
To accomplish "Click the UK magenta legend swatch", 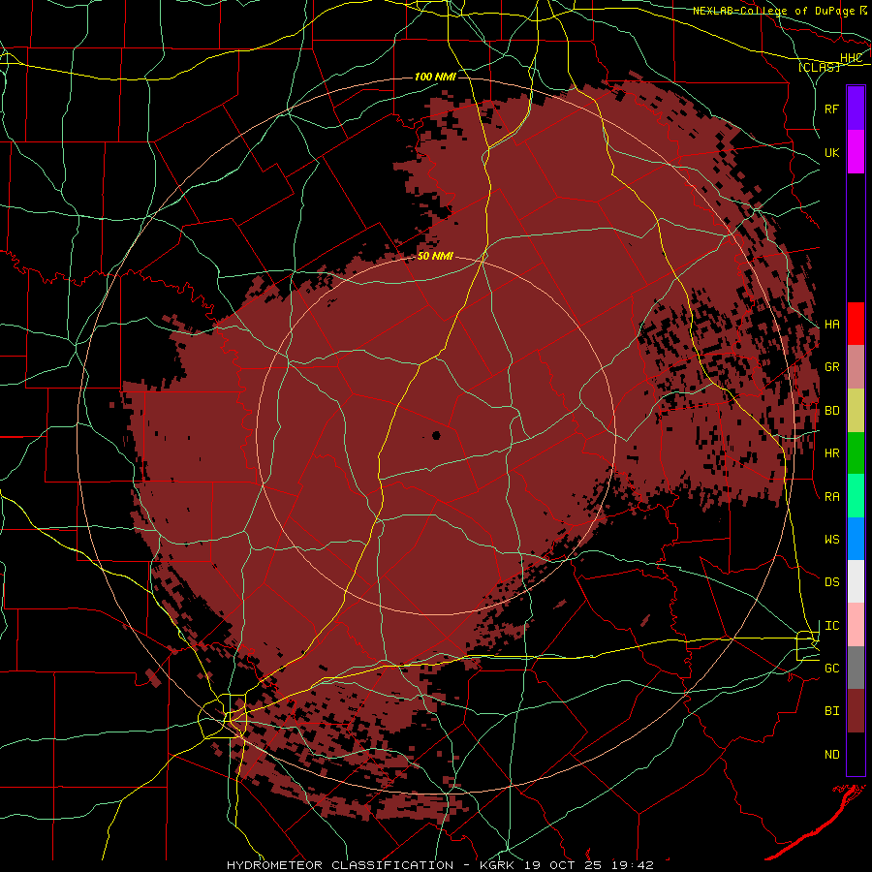I will [x=856, y=152].
